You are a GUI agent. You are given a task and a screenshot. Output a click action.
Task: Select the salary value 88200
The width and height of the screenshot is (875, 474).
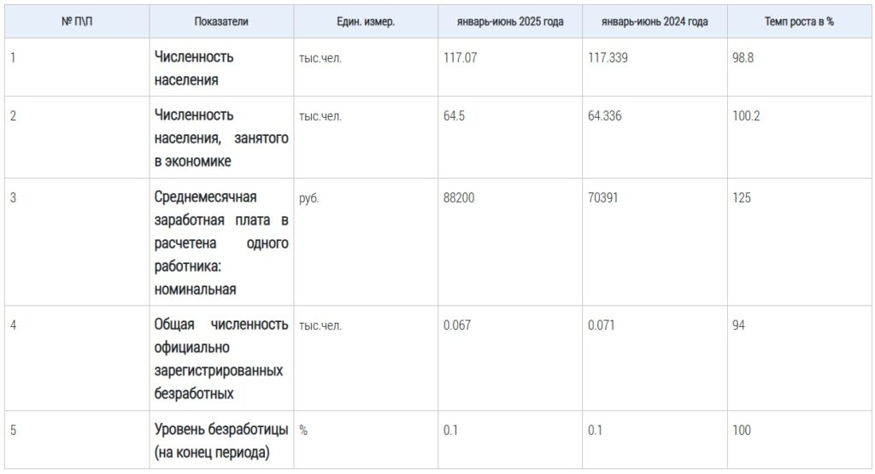click(x=459, y=198)
